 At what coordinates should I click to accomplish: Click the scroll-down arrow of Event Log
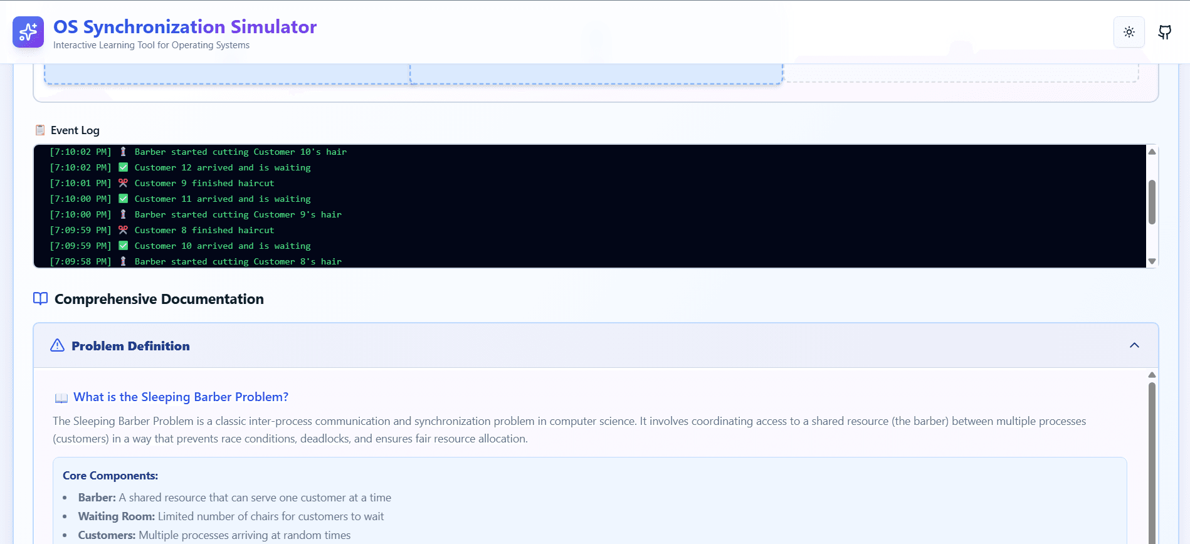(1152, 261)
